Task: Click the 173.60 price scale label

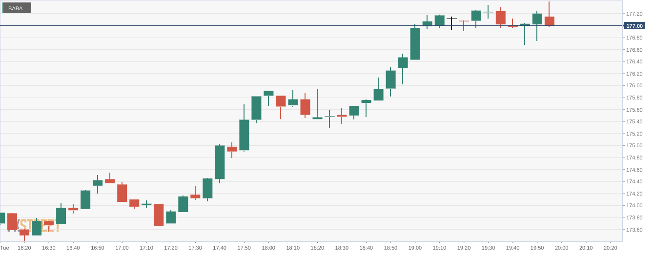Action: 634,230
